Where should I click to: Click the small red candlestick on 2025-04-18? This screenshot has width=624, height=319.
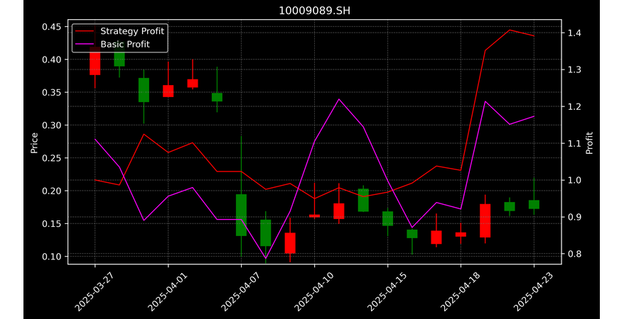(461, 235)
